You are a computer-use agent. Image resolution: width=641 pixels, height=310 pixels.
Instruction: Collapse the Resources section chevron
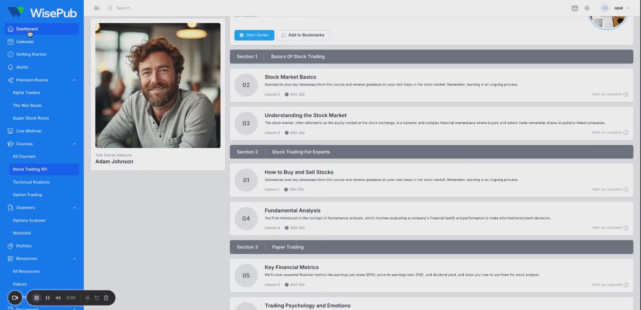click(75, 258)
